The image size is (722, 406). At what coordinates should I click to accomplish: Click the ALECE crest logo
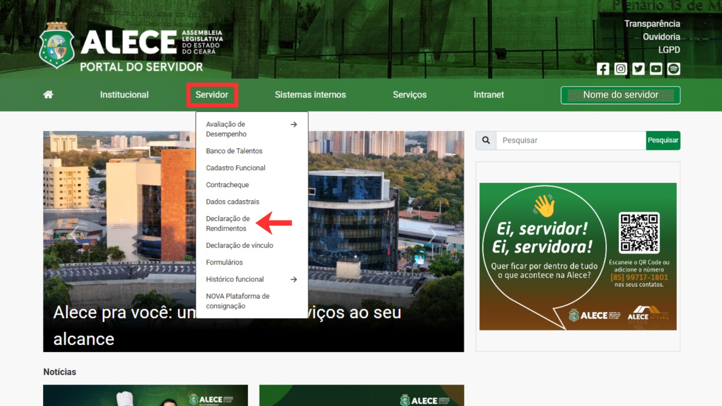[57, 46]
